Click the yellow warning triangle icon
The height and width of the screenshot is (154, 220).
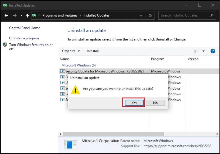[75, 90]
